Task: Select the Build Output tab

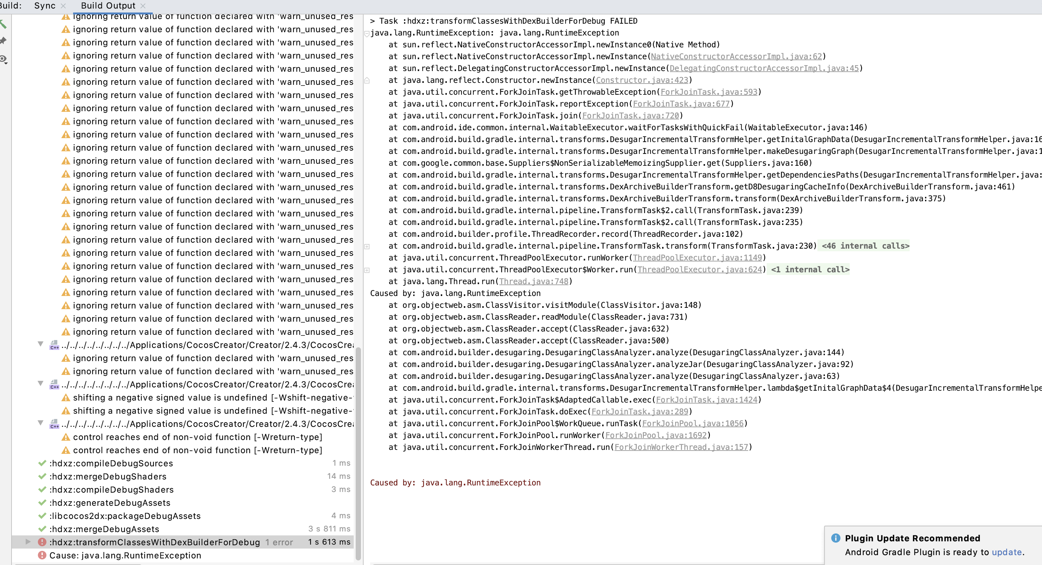Action: (x=108, y=6)
